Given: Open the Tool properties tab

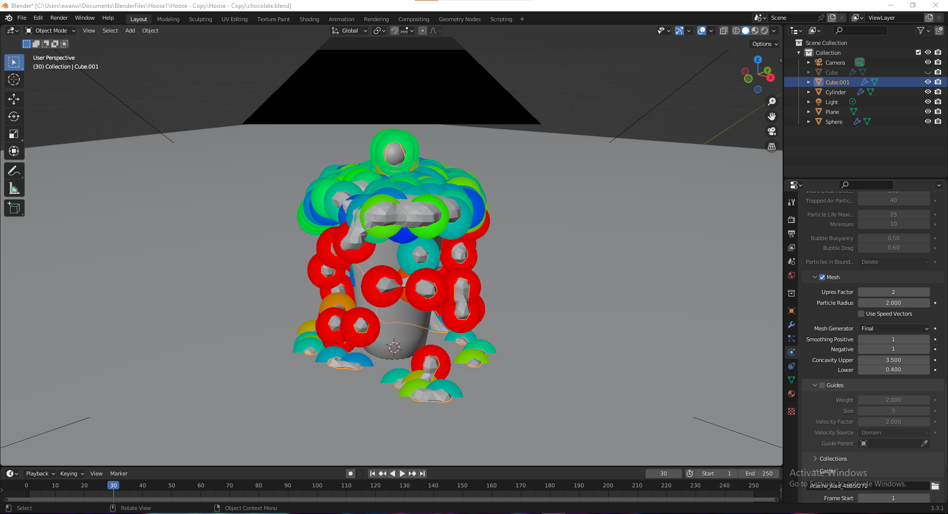Looking at the screenshot, I should coord(791,202).
